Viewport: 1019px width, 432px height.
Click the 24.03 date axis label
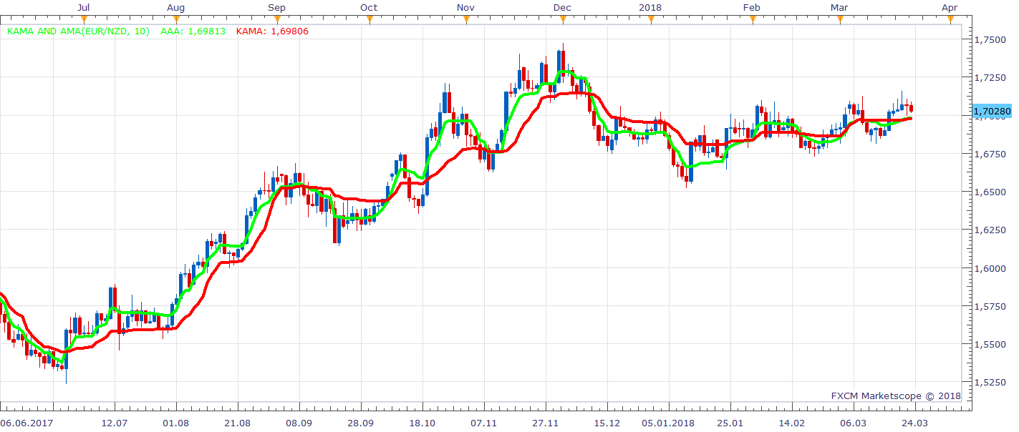(915, 423)
